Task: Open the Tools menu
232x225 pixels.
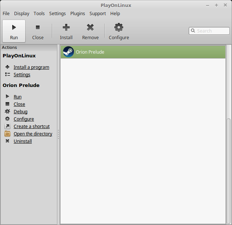Action: (x=39, y=14)
